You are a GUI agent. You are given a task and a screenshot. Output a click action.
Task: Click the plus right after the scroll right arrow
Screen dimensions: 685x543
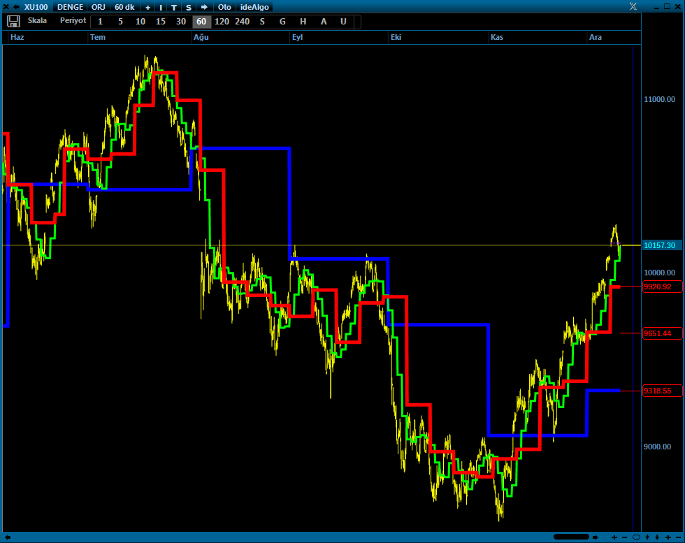coord(614,537)
